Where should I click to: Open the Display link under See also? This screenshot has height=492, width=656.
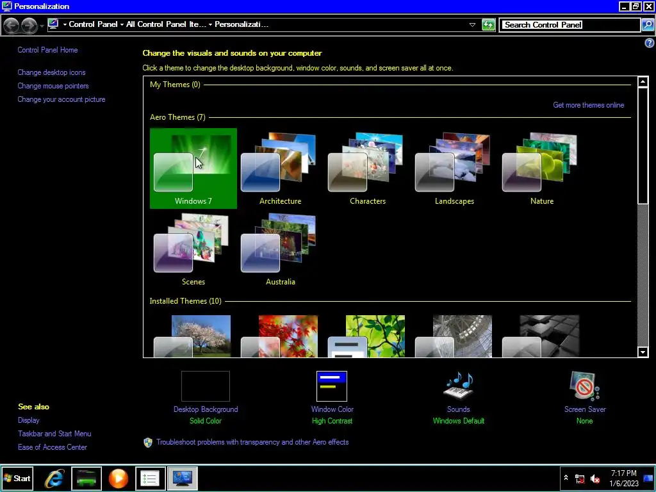[x=28, y=420]
